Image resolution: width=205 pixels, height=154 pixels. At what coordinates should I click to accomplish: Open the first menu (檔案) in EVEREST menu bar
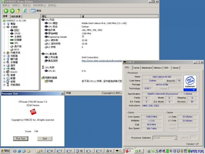pos(6,5)
